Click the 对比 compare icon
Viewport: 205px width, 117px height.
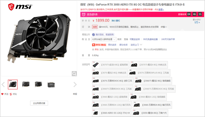11,94
